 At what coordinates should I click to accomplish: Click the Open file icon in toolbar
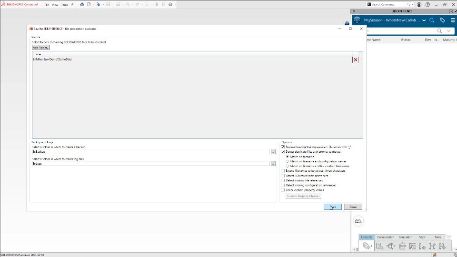(99, 4)
